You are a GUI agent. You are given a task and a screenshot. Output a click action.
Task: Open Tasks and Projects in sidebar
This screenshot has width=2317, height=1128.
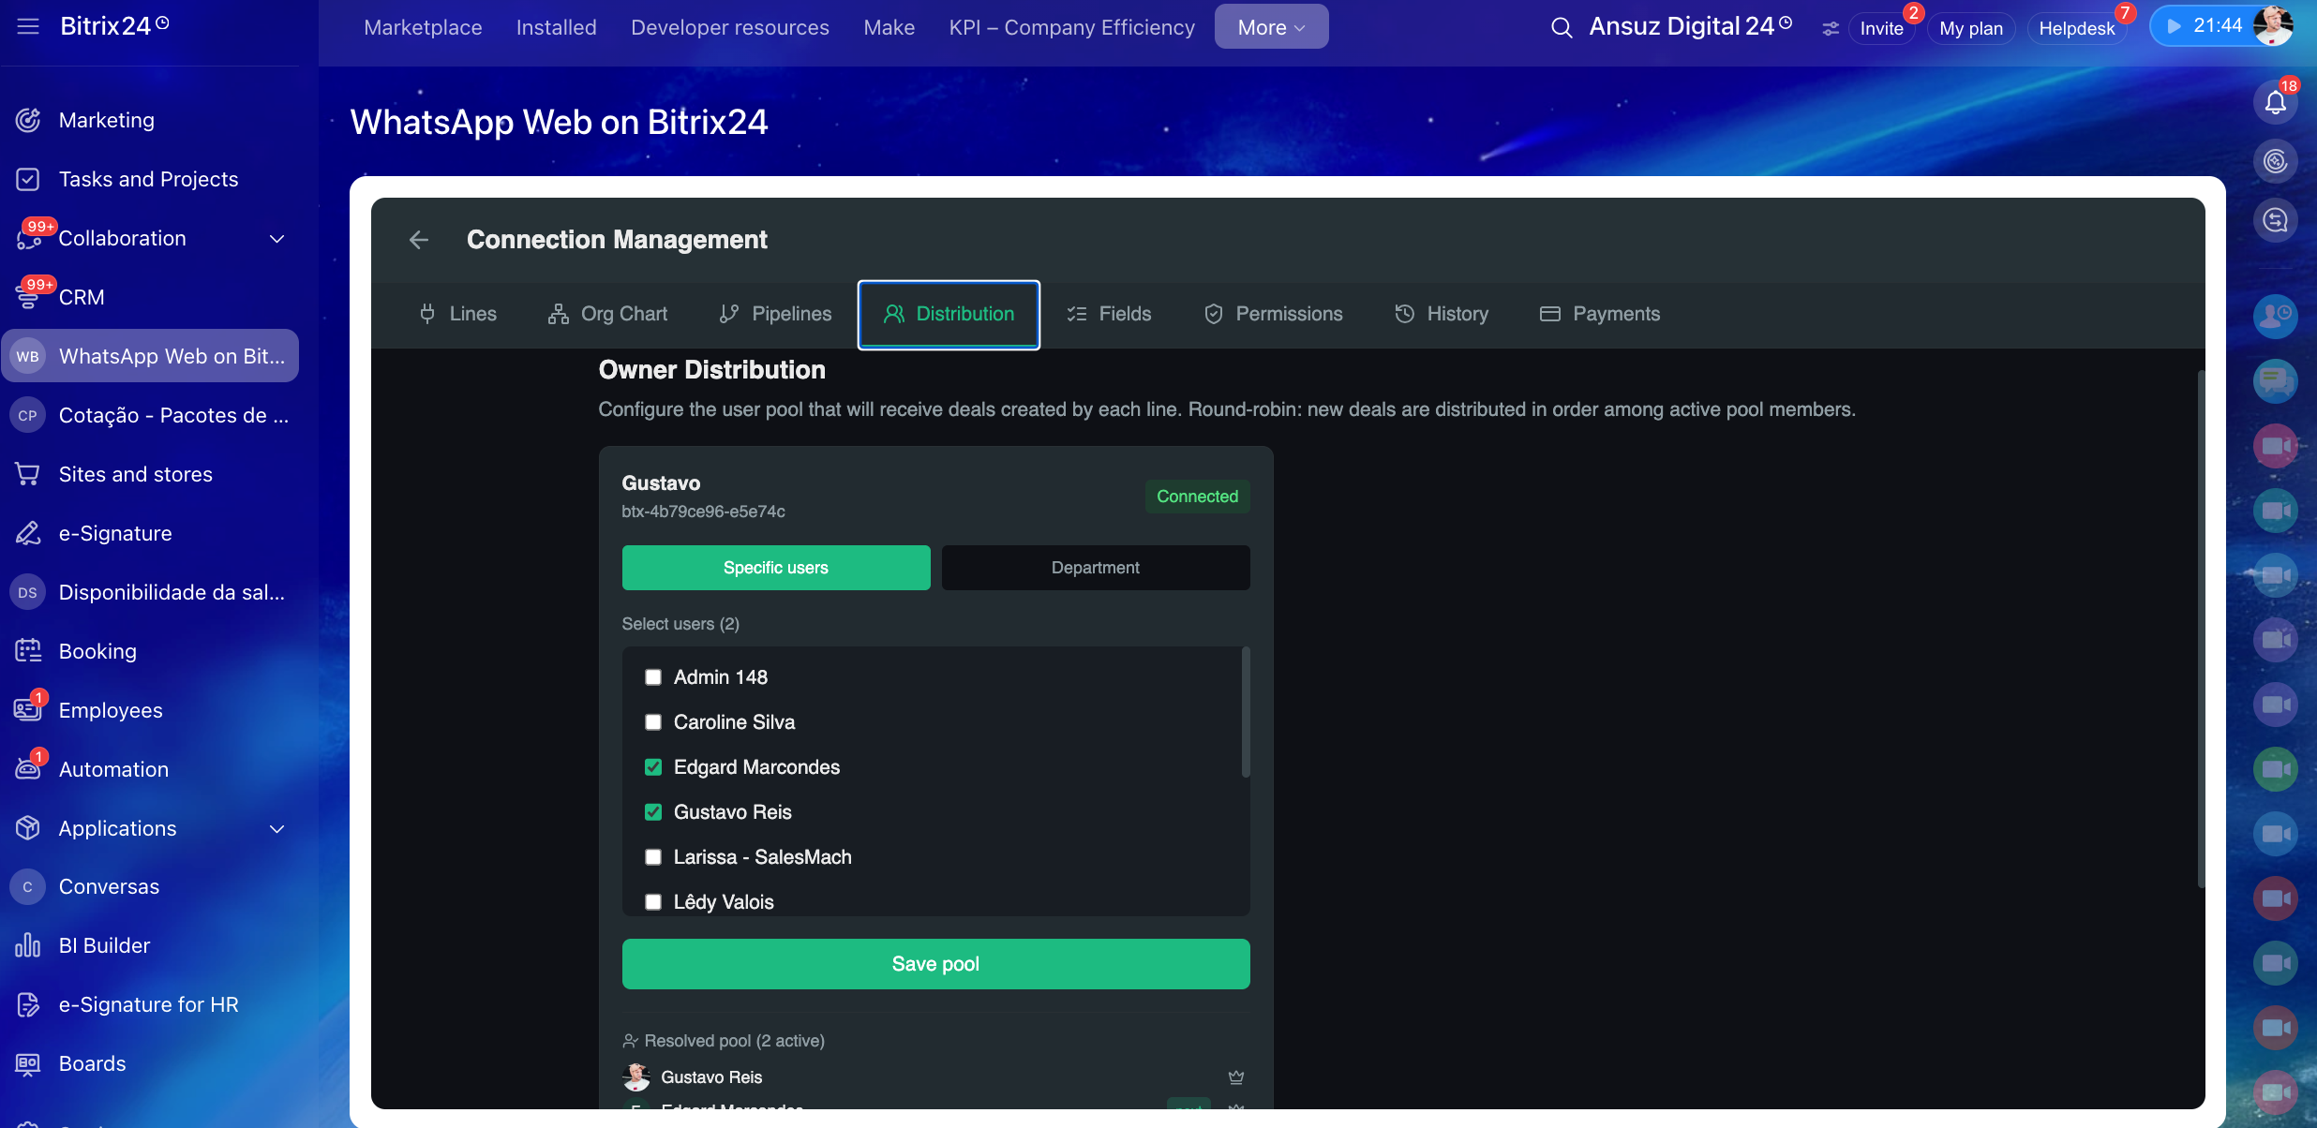click(x=150, y=179)
